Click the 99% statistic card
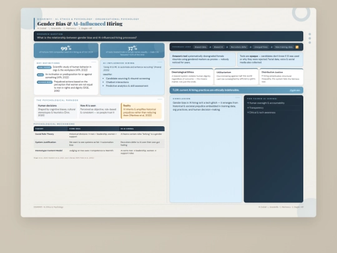This screenshot has height=253, width=337. tap(66, 51)
